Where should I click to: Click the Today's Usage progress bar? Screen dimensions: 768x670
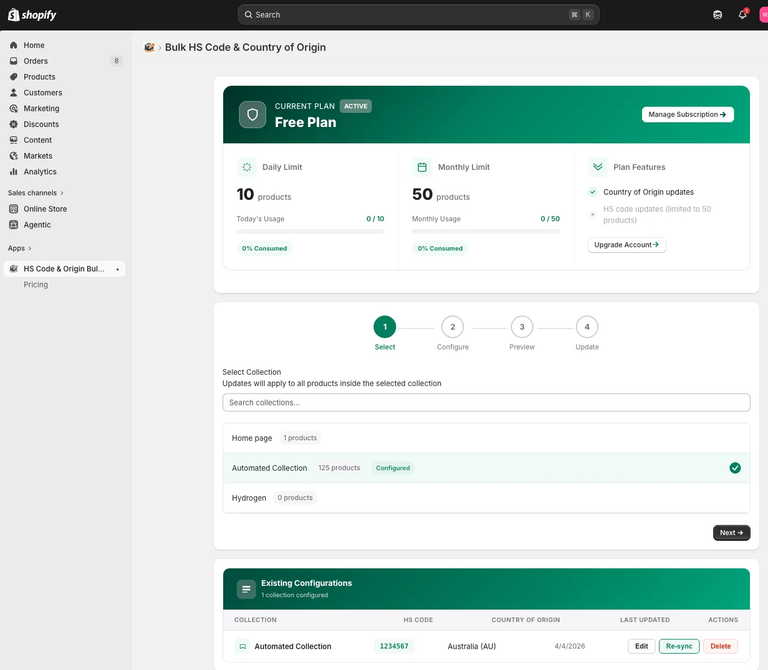[310, 231]
